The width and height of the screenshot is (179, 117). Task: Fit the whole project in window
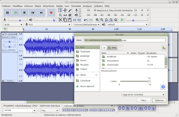[x=111, y=20]
